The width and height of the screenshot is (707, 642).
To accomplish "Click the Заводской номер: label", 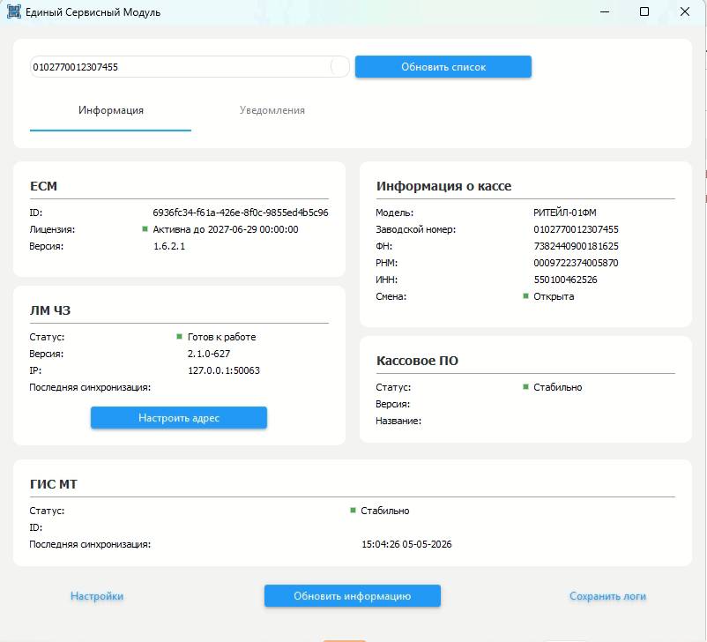I will pos(416,229).
